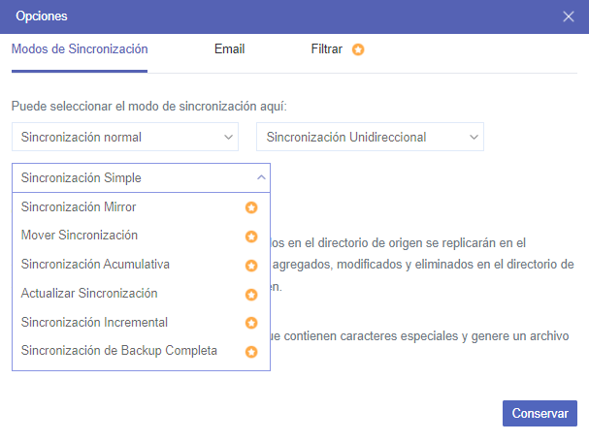The image size is (589, 442).
Task: Click star badge beside Sincronización Mirror
Action: click(x=250, y=207)
